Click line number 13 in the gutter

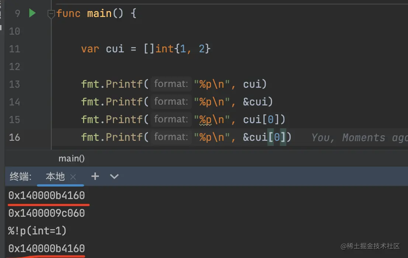[x=15, y=84]
